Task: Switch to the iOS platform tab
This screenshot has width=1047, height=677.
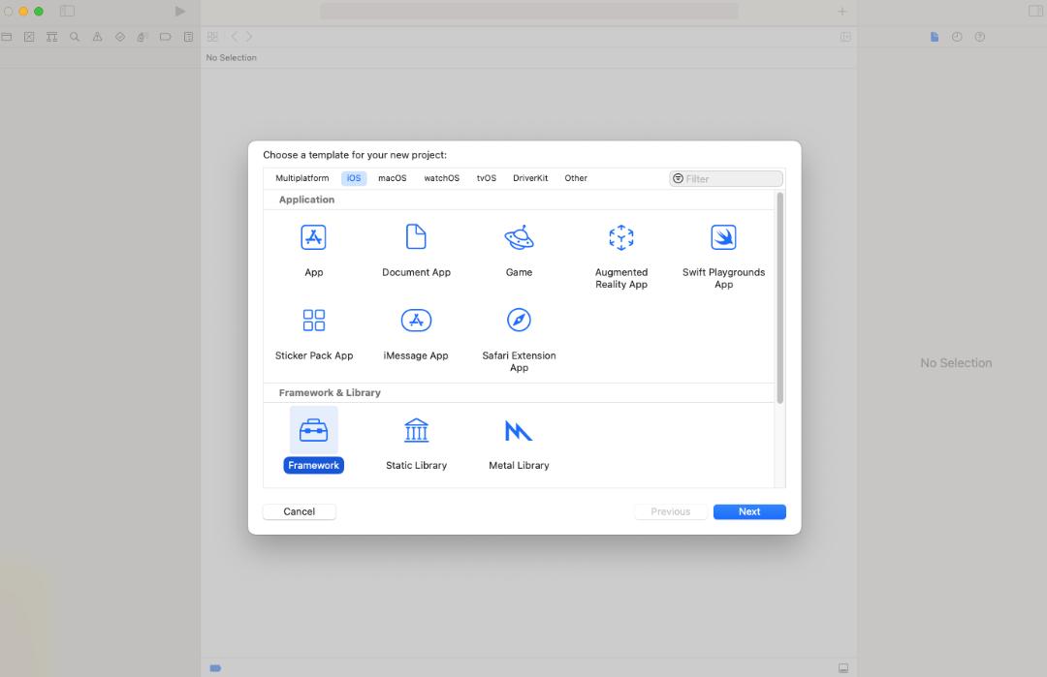Action: coord(354,178)
